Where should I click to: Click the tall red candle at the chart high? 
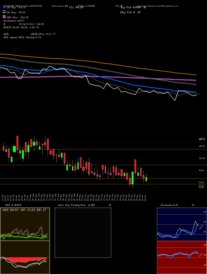[x=17, y=143]
